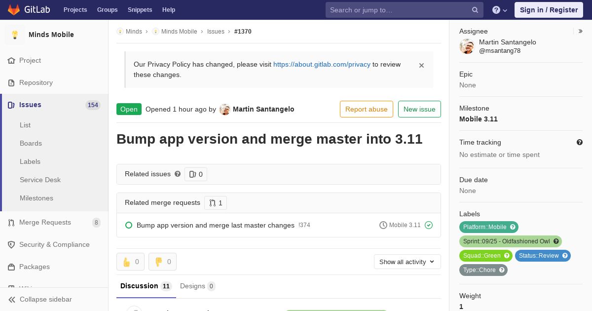Click the Repository file icon in sidebar
Viewport: 592px width, 311px height.
pos(11,82)
